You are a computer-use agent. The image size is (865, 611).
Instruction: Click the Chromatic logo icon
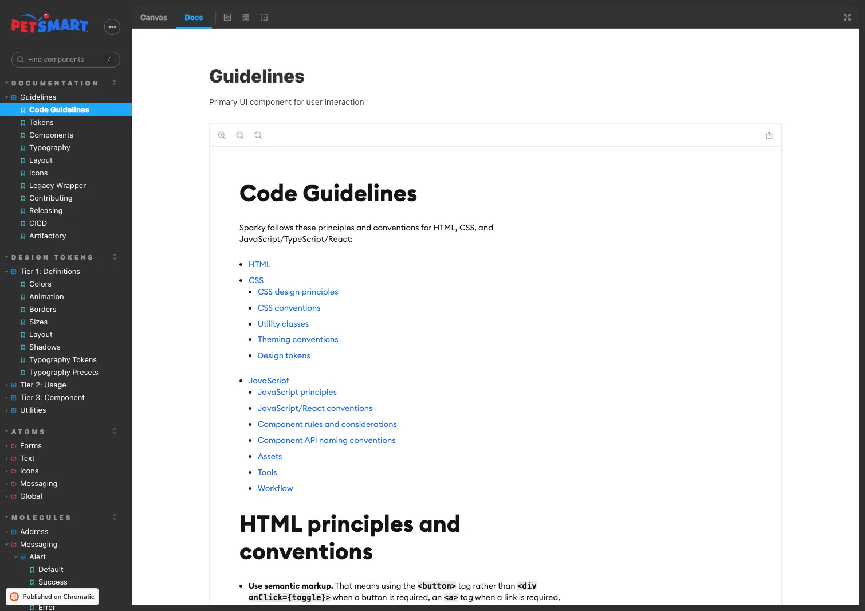14,597
